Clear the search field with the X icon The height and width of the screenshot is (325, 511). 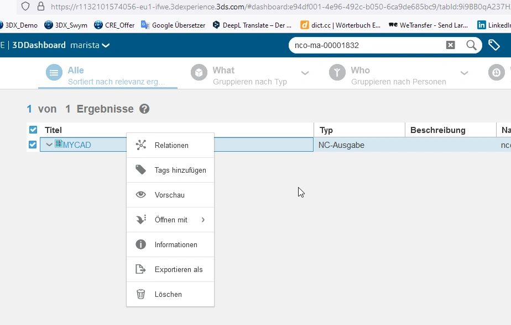click(450, 45)
